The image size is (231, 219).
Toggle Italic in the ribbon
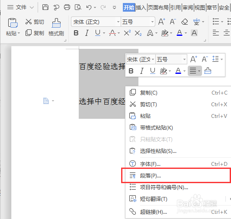tap(87, 33)
